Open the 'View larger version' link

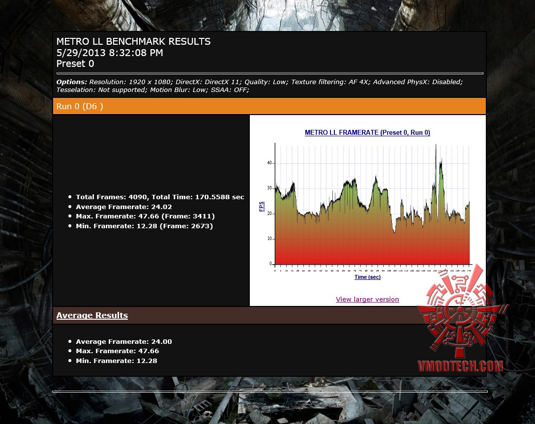[367, 300]
